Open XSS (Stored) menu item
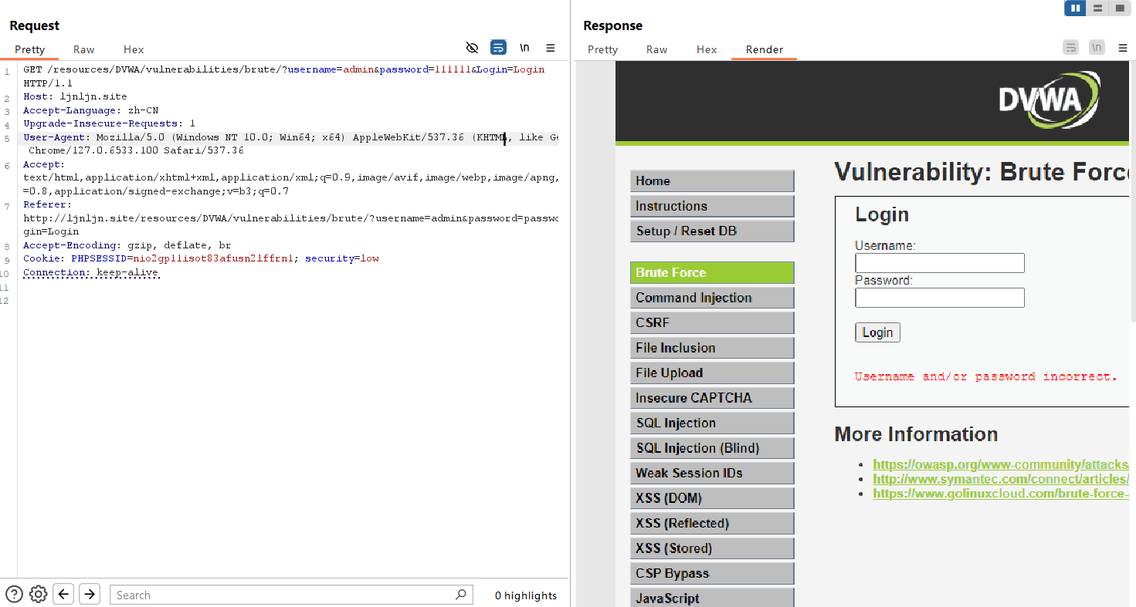 click(x=712, y=548)
